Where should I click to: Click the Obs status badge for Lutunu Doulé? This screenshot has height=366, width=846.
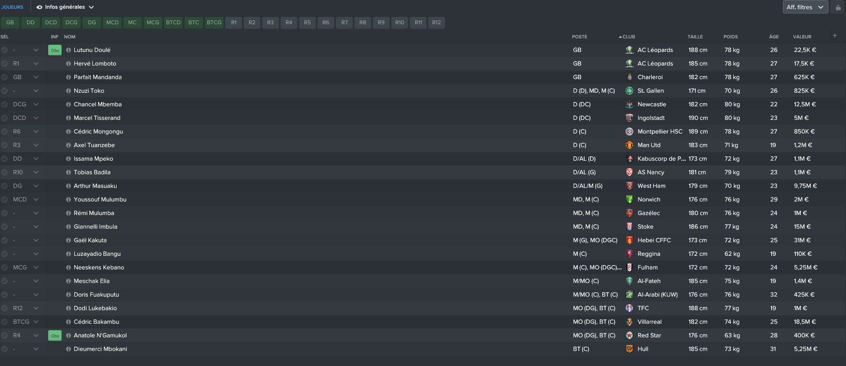[55, 50]
